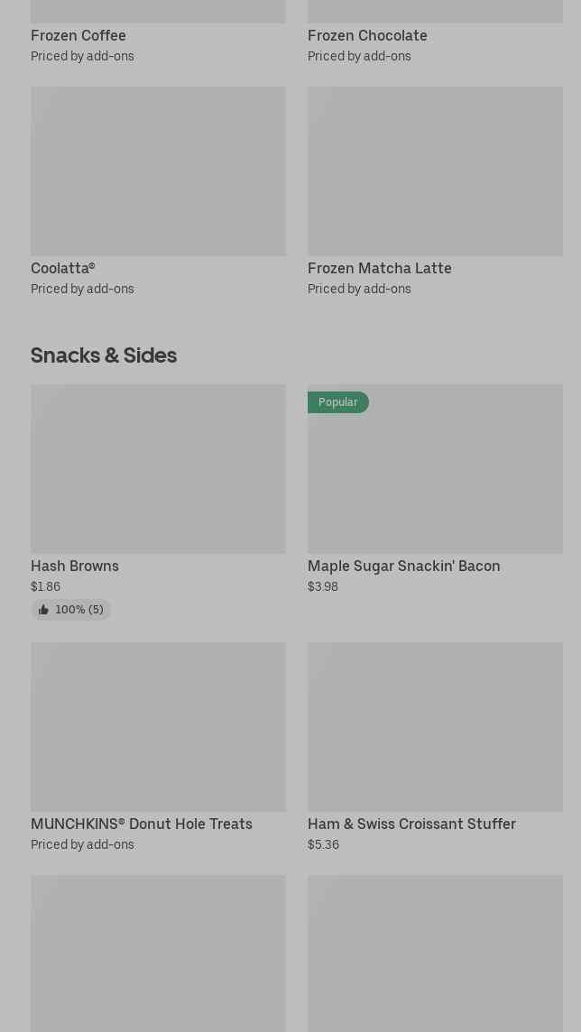Open Ham & Swiss Croissant Stuffer title
The height and width of the screenshot is (1032, 581).
coord(411,824)
